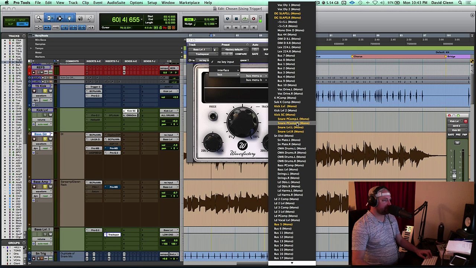
Task: Click the TS Kick track name
Action: (41, 86)
